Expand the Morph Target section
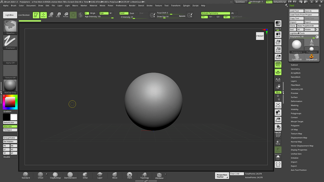 [x=297, y=121]
